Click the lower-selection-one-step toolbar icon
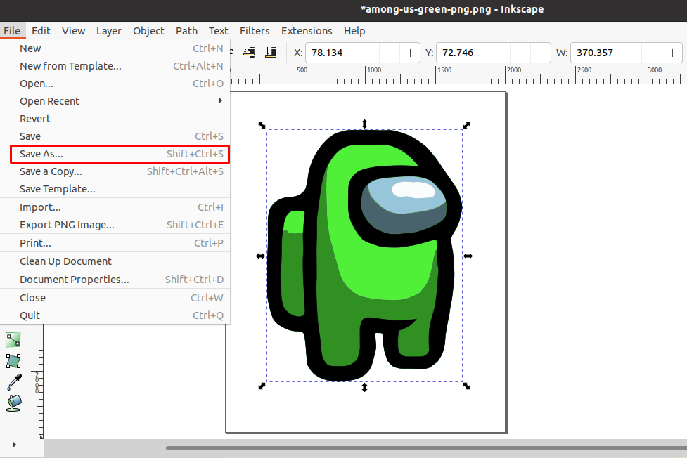The height and width of the screenshot is (458, 687). (x=248, y=52)
